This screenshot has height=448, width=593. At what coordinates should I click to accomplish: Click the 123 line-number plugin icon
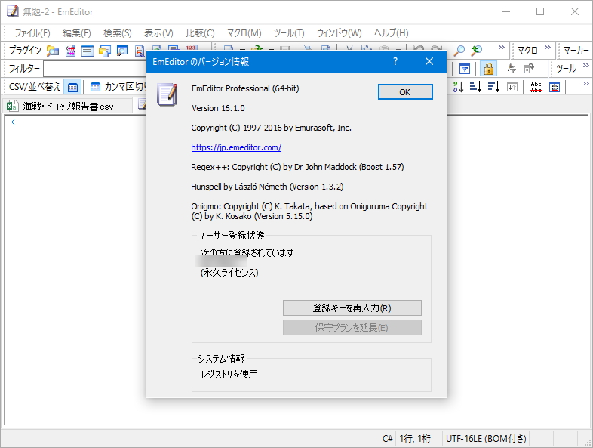click(x=192, y=48)
